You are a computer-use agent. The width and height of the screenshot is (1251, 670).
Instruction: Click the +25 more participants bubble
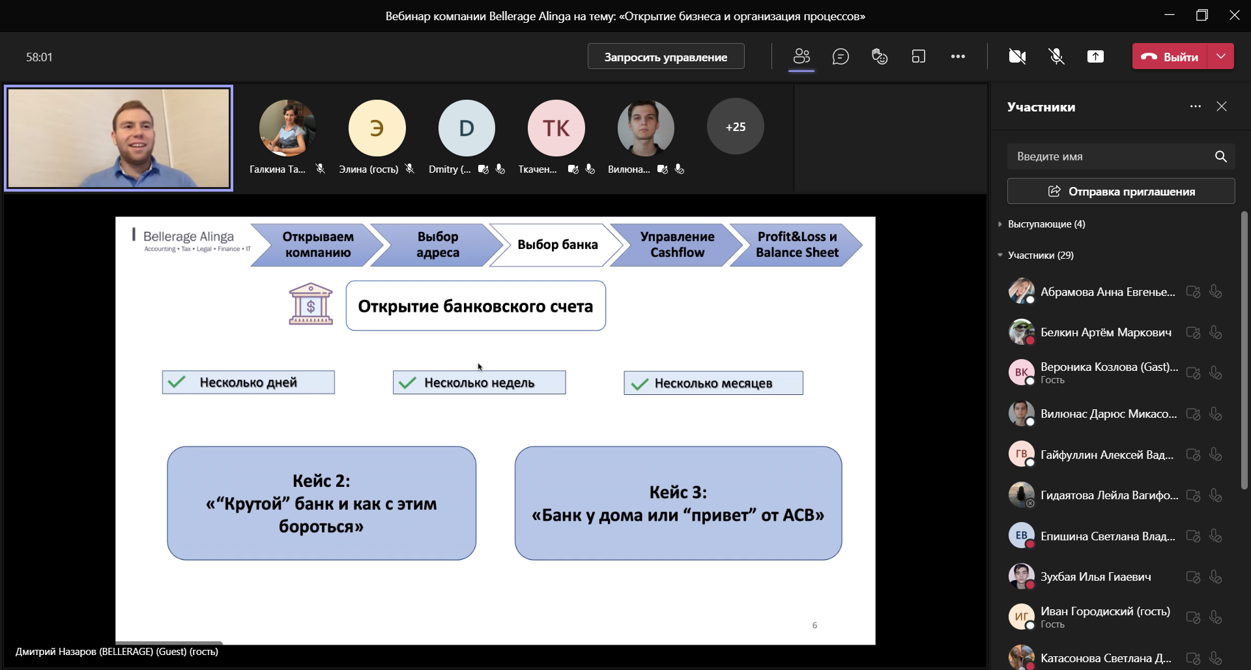[x=736, y=126]
